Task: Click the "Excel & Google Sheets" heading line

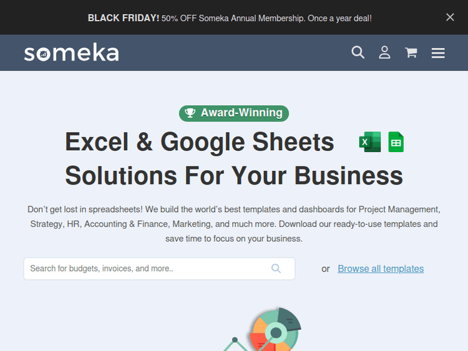Action: (x=200, y=142)
